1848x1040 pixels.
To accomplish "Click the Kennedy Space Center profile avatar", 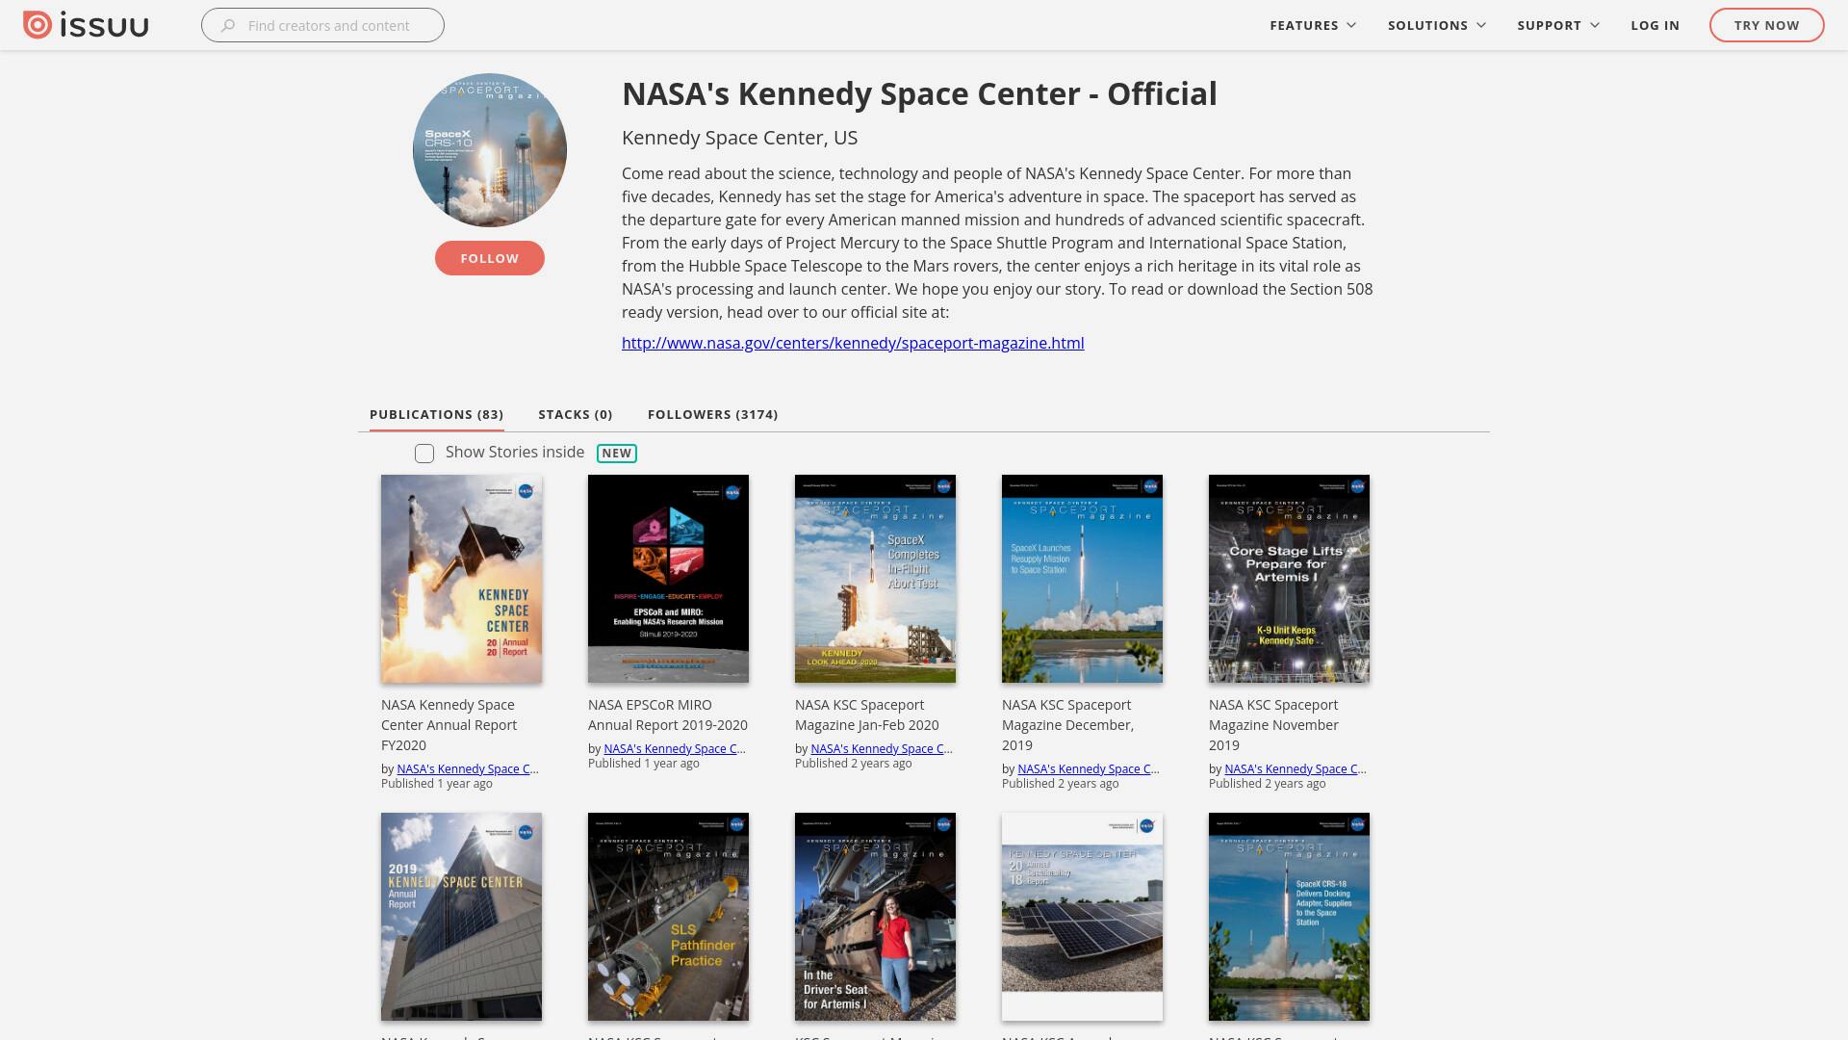I will pos(489,150).
